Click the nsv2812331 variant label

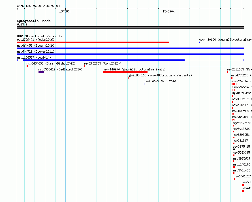coord(242,105)
